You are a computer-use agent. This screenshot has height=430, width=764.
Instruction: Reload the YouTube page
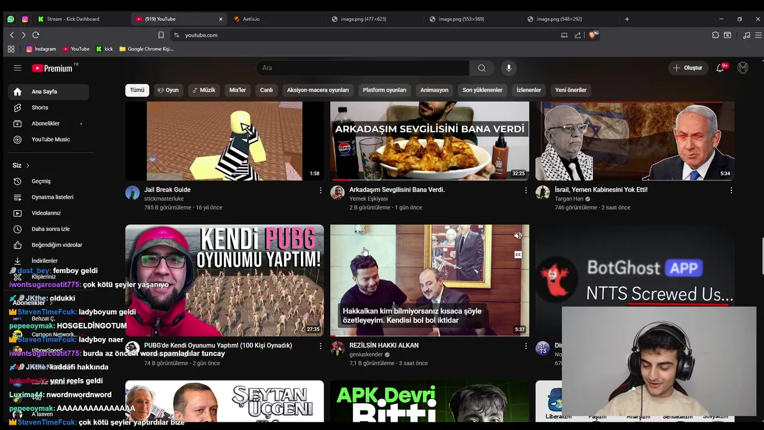pos(36,35)
